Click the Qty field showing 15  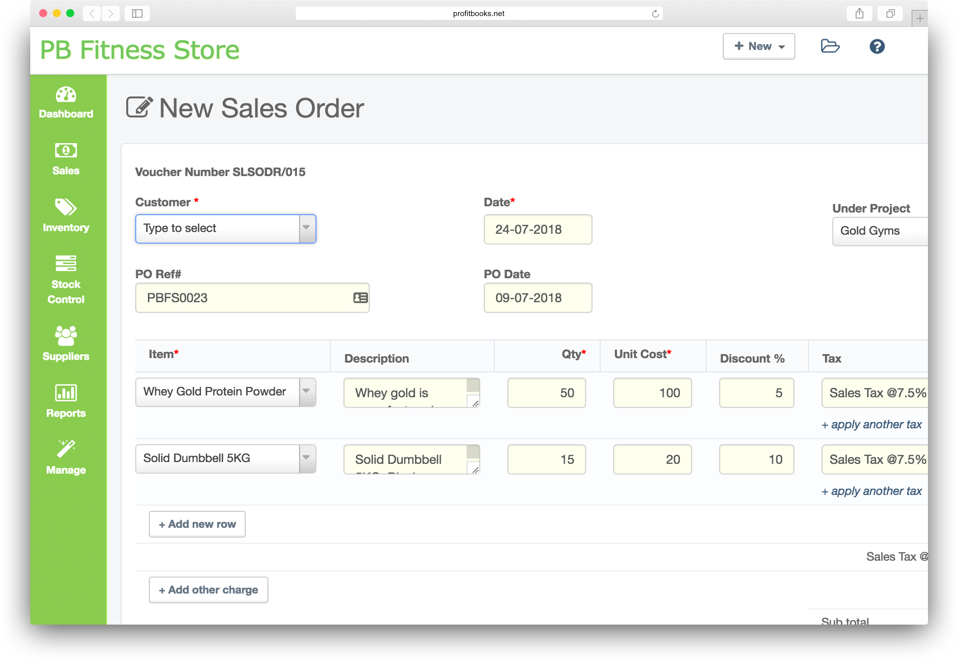click(546, 459)
